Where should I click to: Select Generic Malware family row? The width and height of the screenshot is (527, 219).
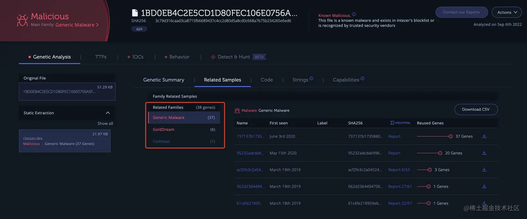click(184, 117)
